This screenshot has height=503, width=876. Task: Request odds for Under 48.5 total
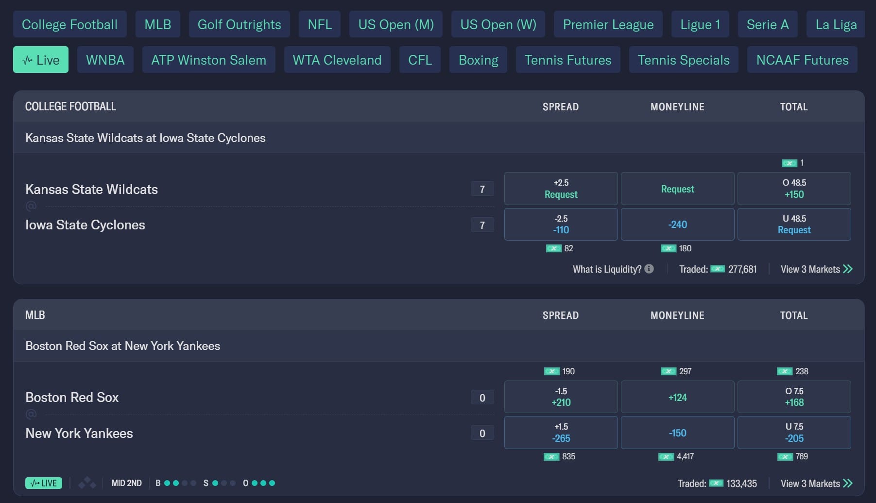click(794, 225)
